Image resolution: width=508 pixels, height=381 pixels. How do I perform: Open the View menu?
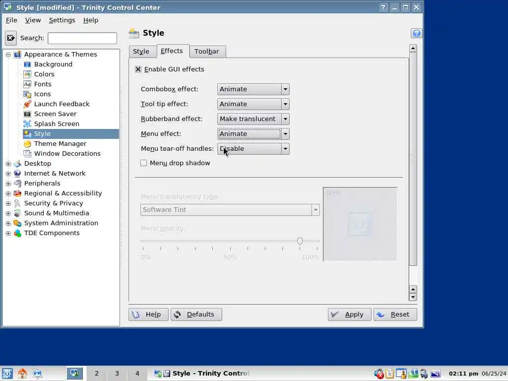33,20
